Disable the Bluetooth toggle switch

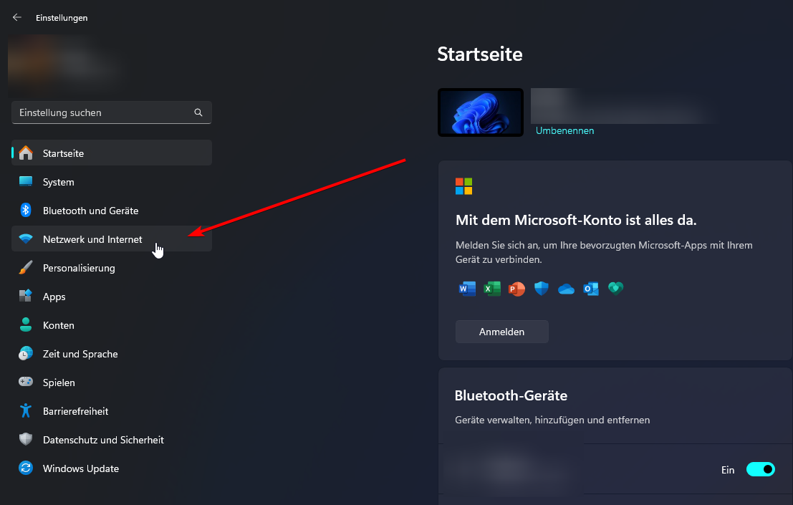(760, 469)
